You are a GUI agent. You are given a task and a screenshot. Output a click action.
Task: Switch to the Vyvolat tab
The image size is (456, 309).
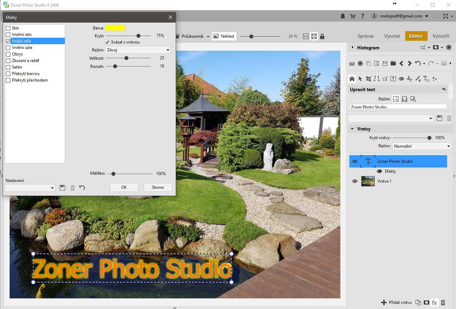392,36
